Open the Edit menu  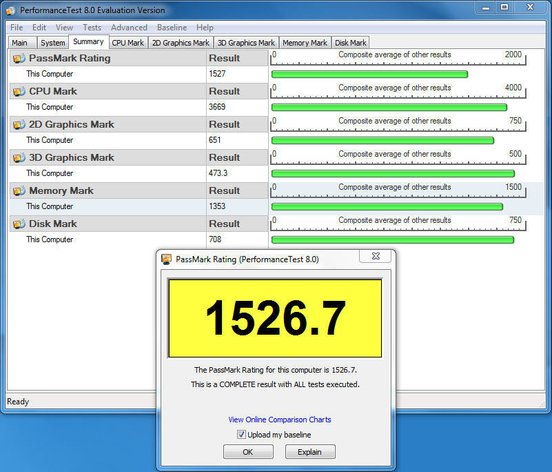click(39, 28)
